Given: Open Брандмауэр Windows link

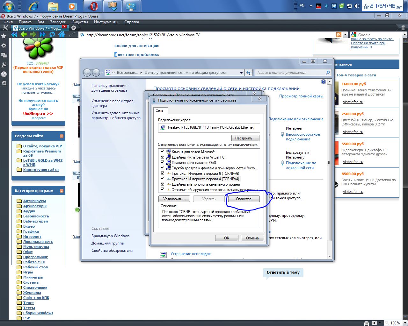Looking at the screenshot, I should (x=110, y=236).
